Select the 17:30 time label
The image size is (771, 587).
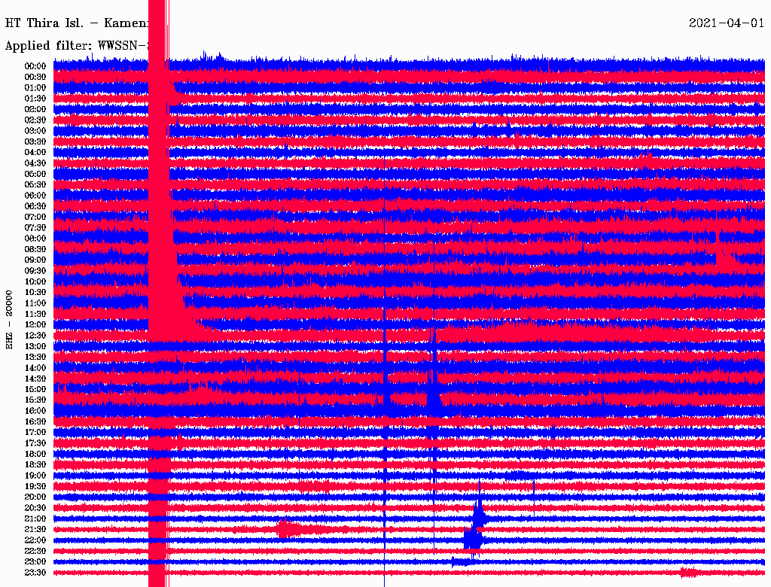pos(35,443)
